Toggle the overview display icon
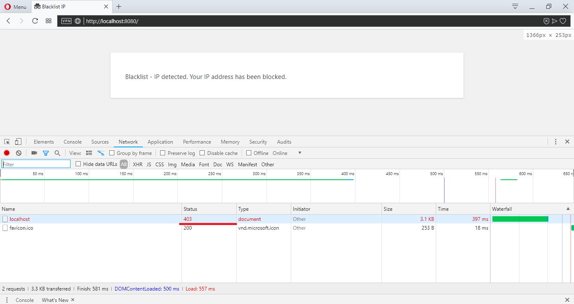 tap(101, 153)
